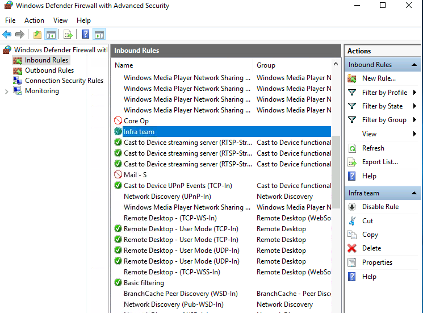
Task: Click the rules list scroll-up arrow
Action: pyautogui.click(x=336, y=64)
